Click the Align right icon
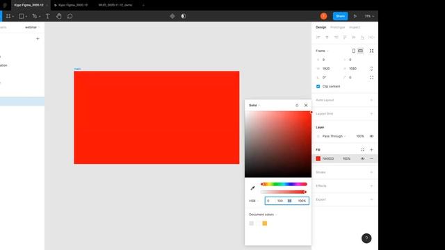445x250 pixels. 336,37
